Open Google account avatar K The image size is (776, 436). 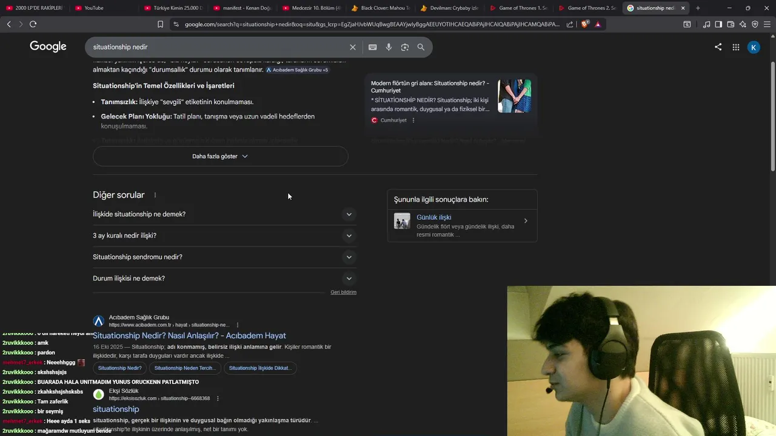[754, 47]
